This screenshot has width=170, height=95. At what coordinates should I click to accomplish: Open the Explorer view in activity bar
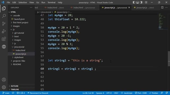(4, 8)
